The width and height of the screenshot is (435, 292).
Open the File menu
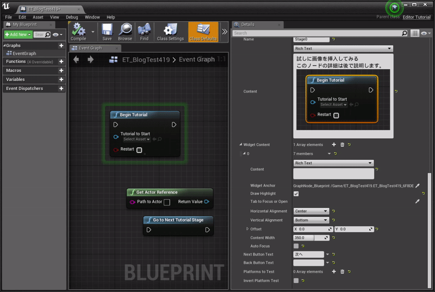8,17
